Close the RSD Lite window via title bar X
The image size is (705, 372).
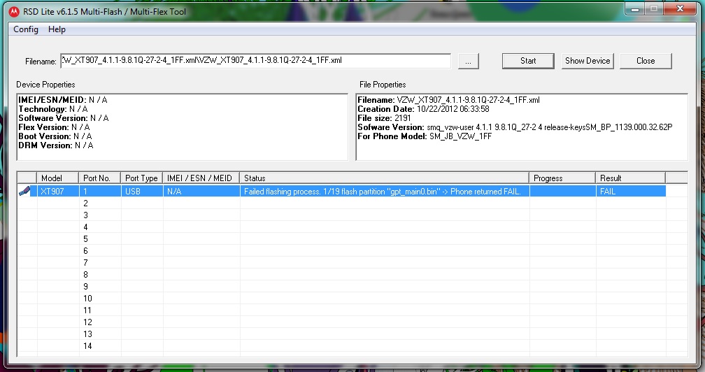point(681,9)
